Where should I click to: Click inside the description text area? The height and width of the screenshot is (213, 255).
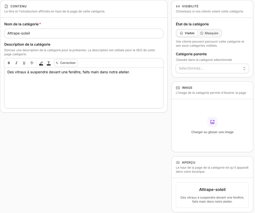pyautogui.click(x=84, y=88)
